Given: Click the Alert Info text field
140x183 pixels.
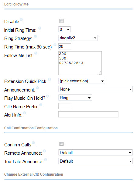Looking at the screenshot, I should coord(88,114).
